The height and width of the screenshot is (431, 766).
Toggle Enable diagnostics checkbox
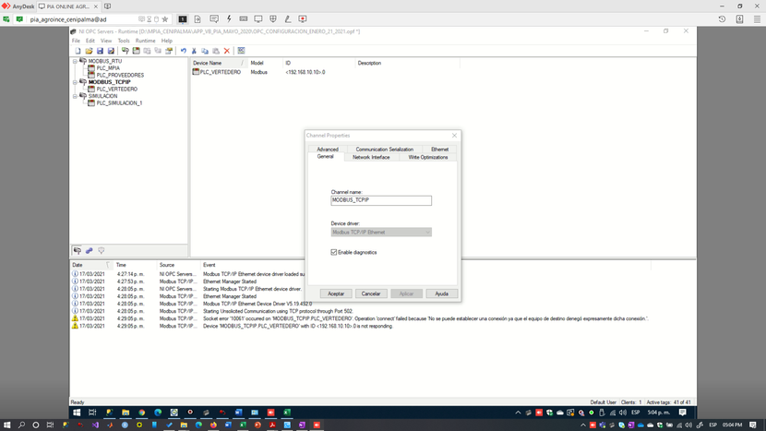click(x=334, y=252)
